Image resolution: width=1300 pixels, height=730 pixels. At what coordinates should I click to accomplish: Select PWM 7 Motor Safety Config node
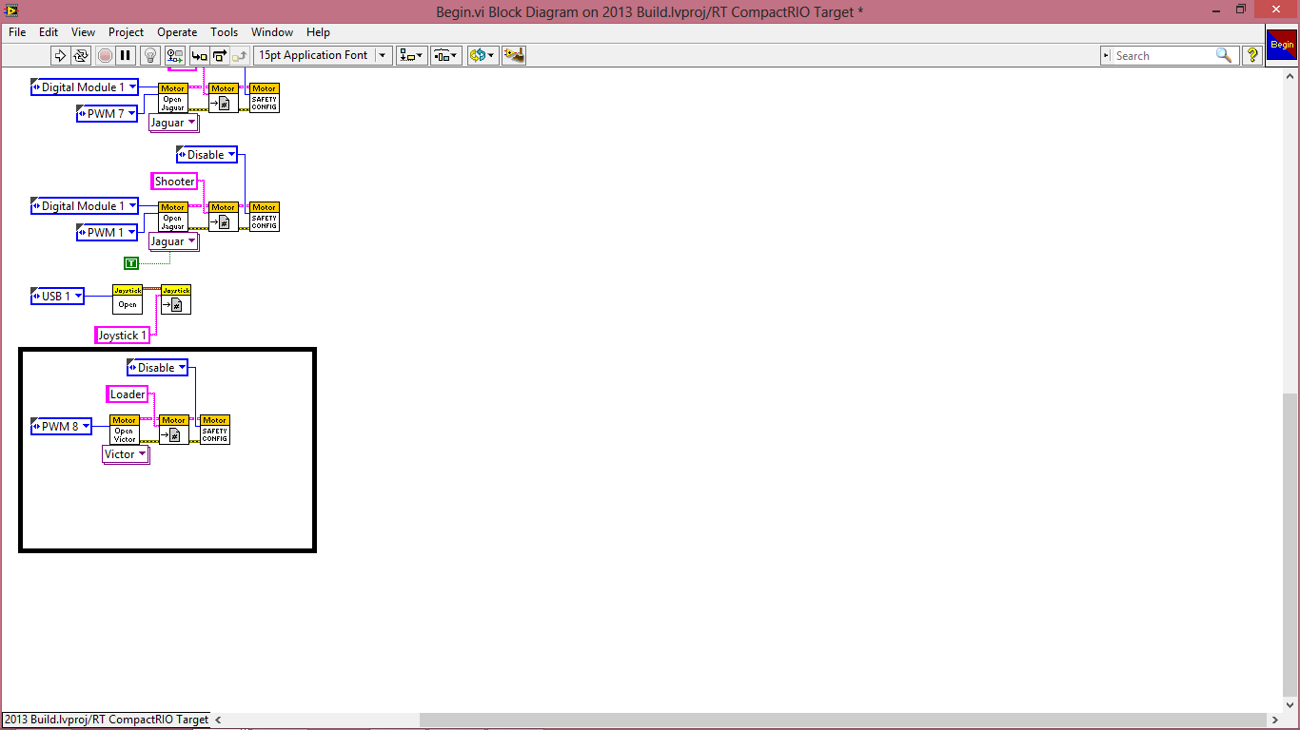coord(265,98)
